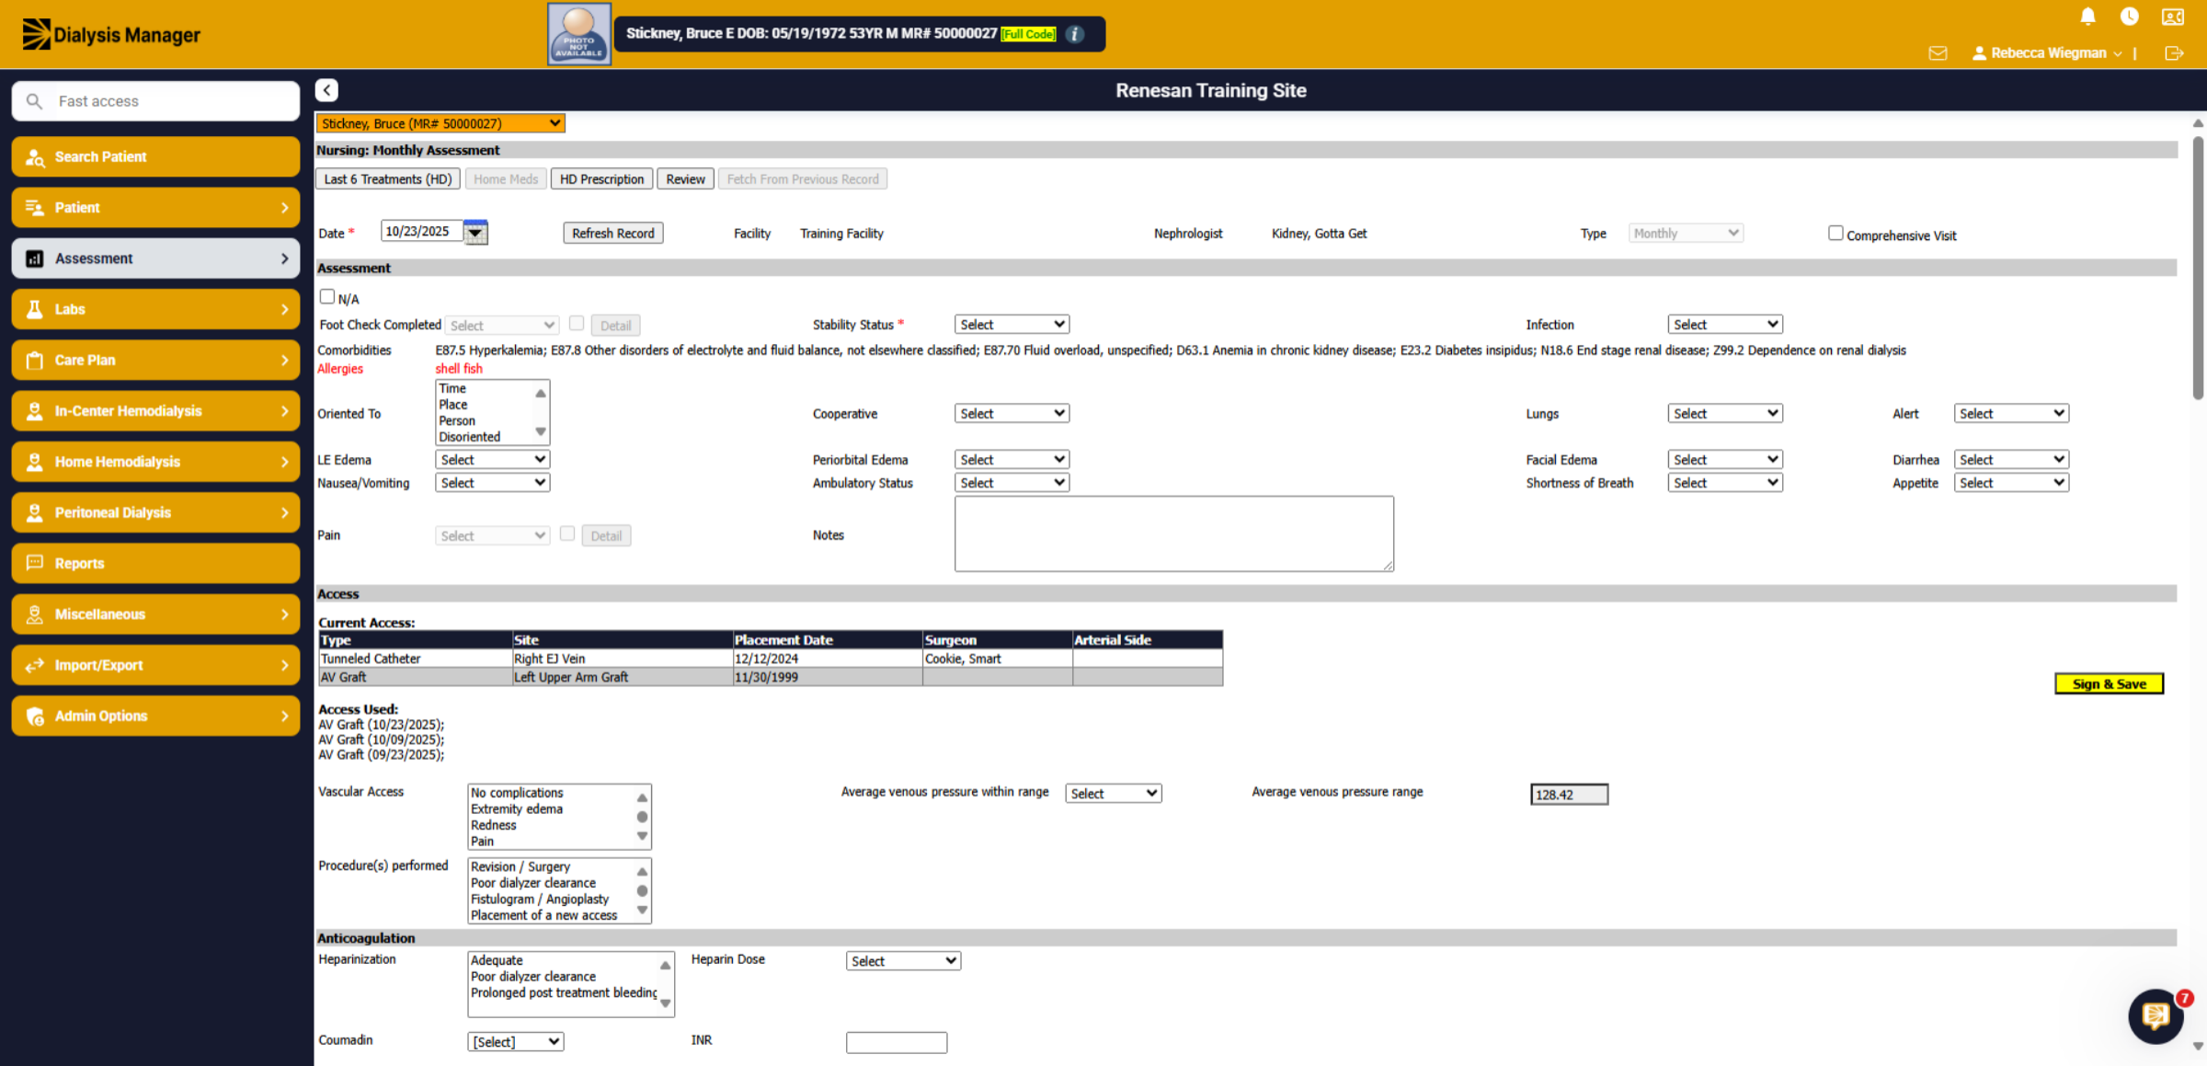
Task: Toggle the Pain detail checkbox
Action: click(567, 533)
